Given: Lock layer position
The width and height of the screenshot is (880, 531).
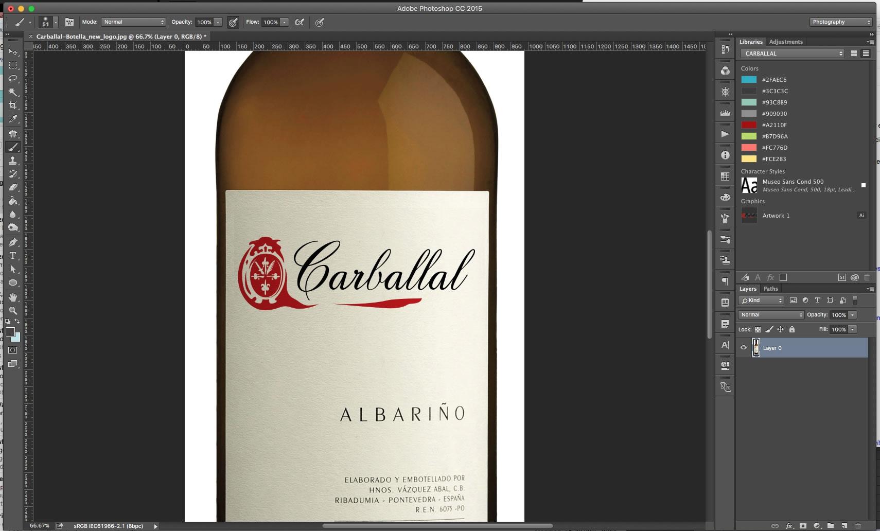Looking at the screenshot, I should pyautogui.click(x=780, y=329).
